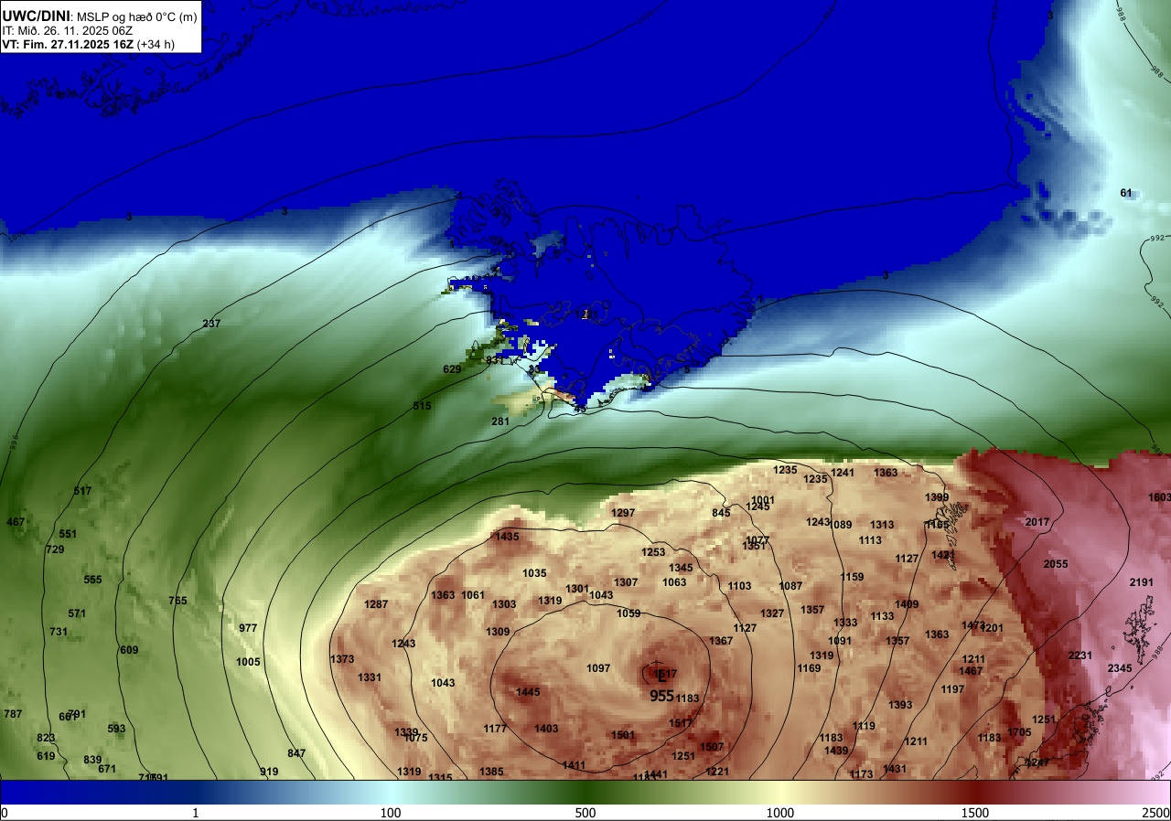Click the height value 2055
Screen dimensions: 1171x821
(x=1056, y=564)
